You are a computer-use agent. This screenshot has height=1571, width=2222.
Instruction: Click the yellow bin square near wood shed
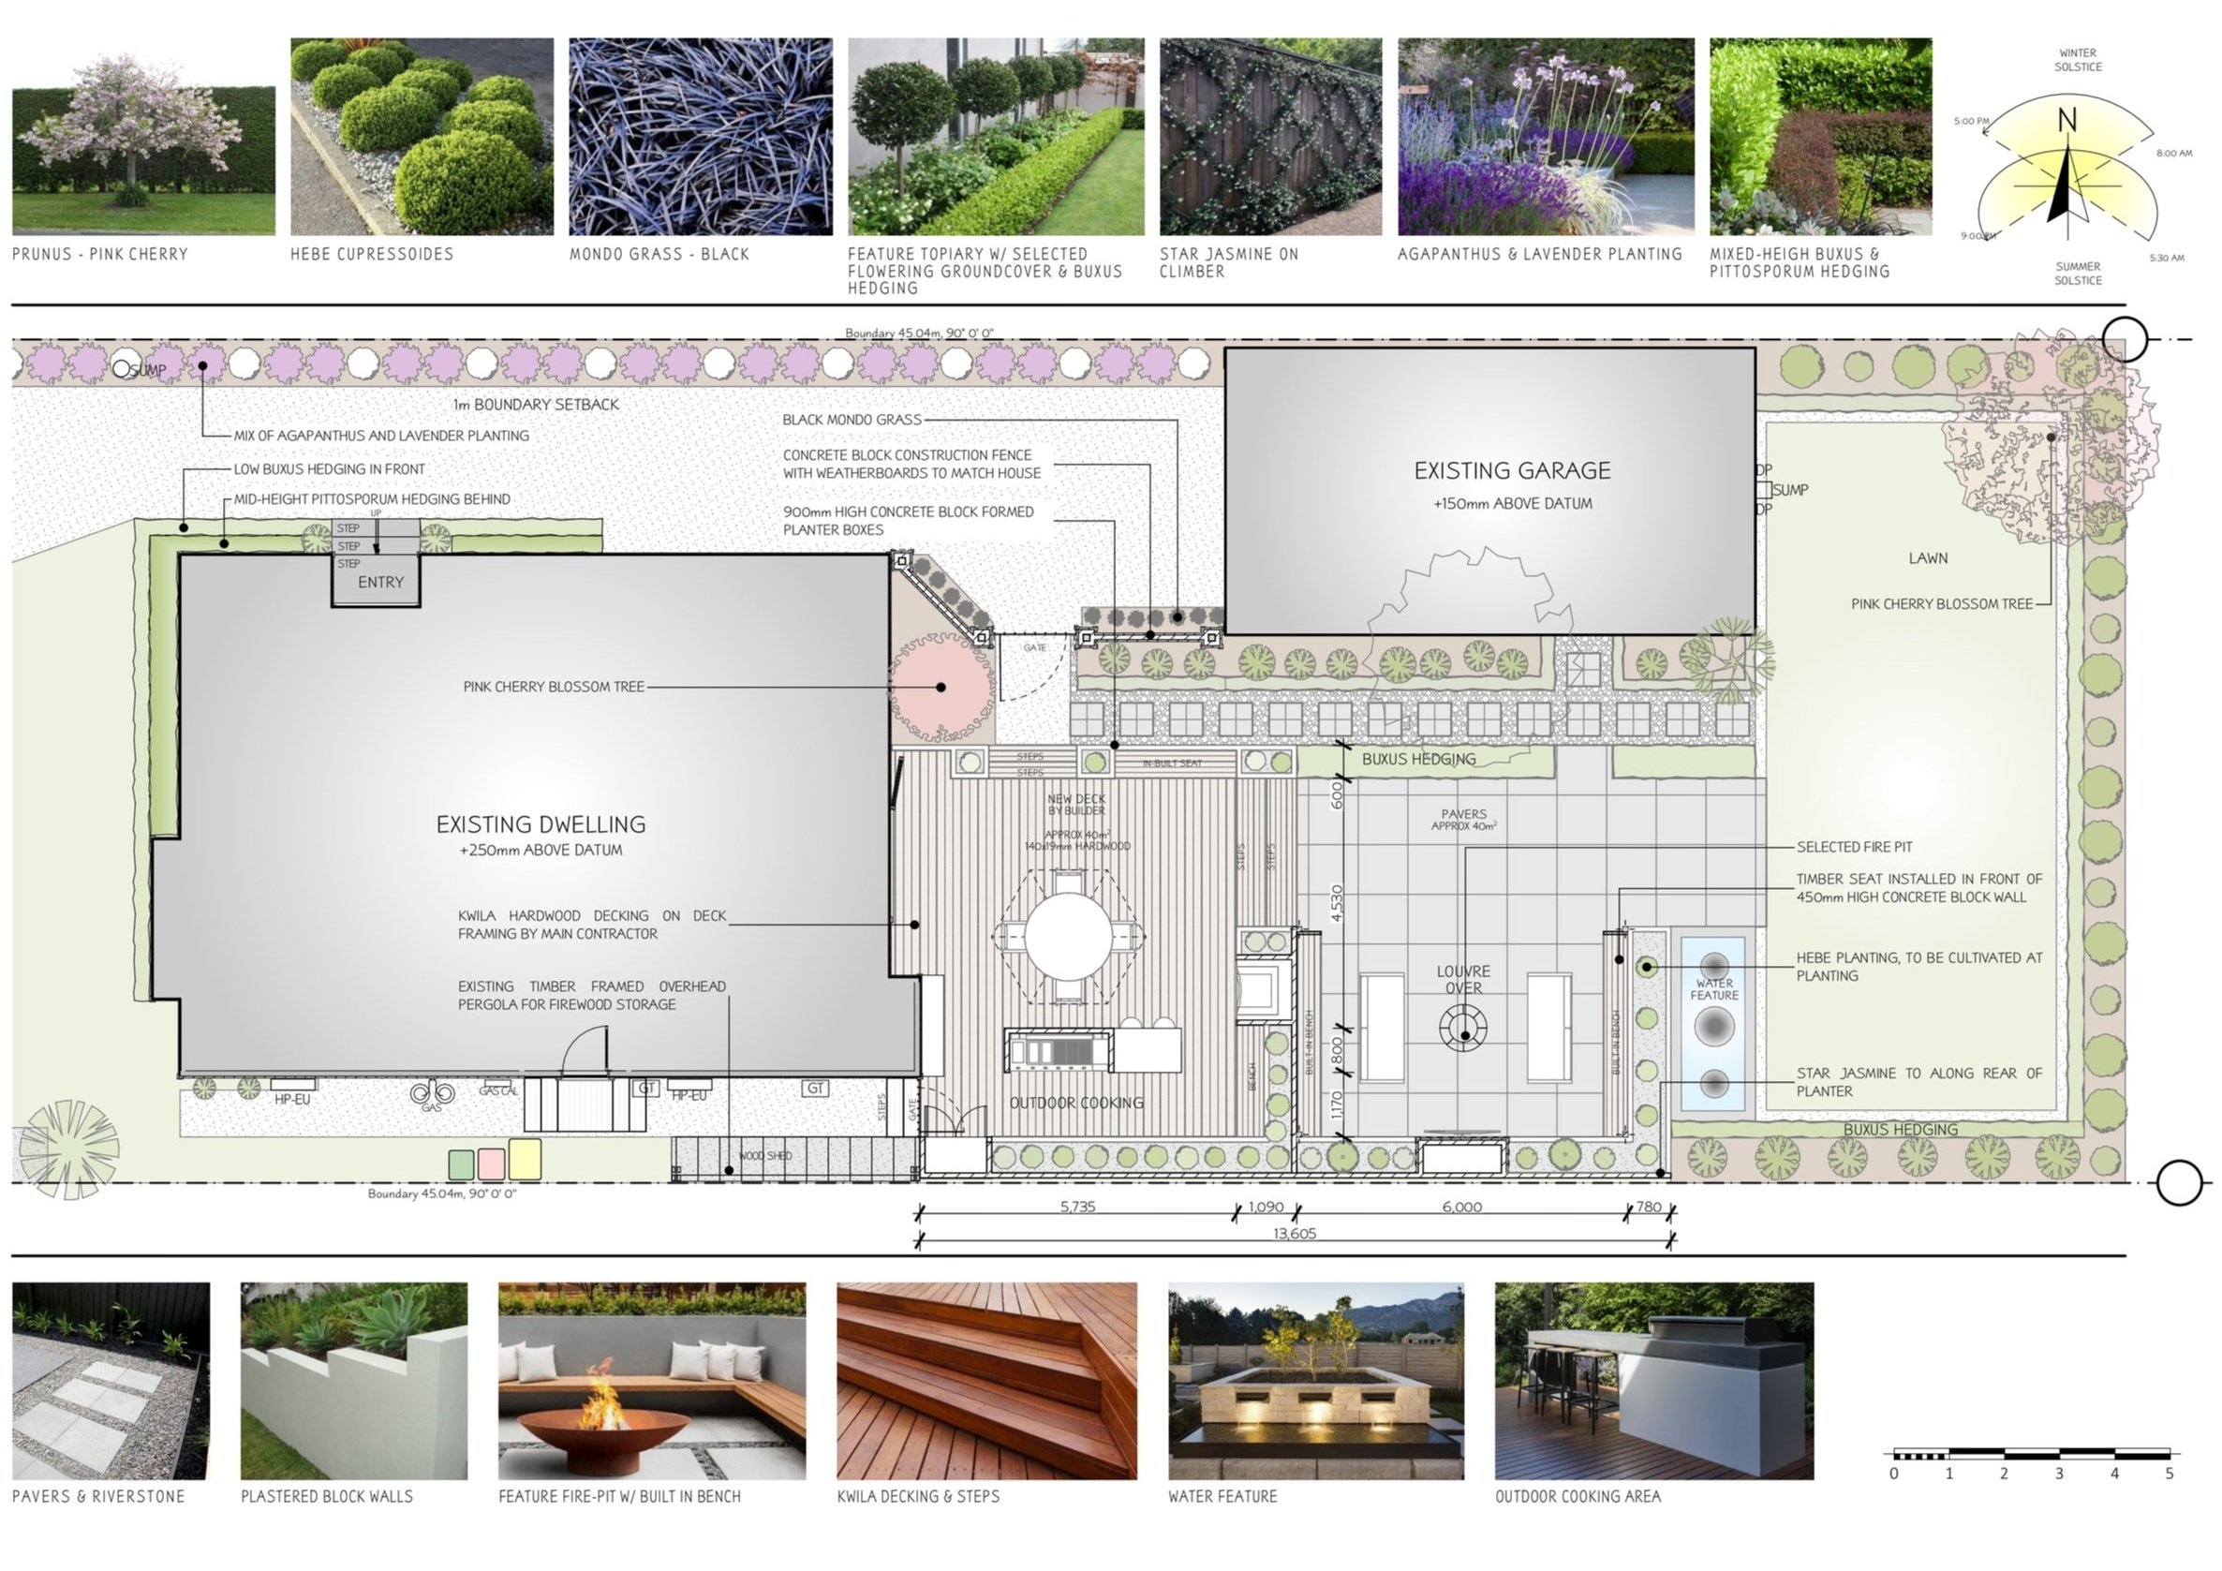[x=525, y=1160]
